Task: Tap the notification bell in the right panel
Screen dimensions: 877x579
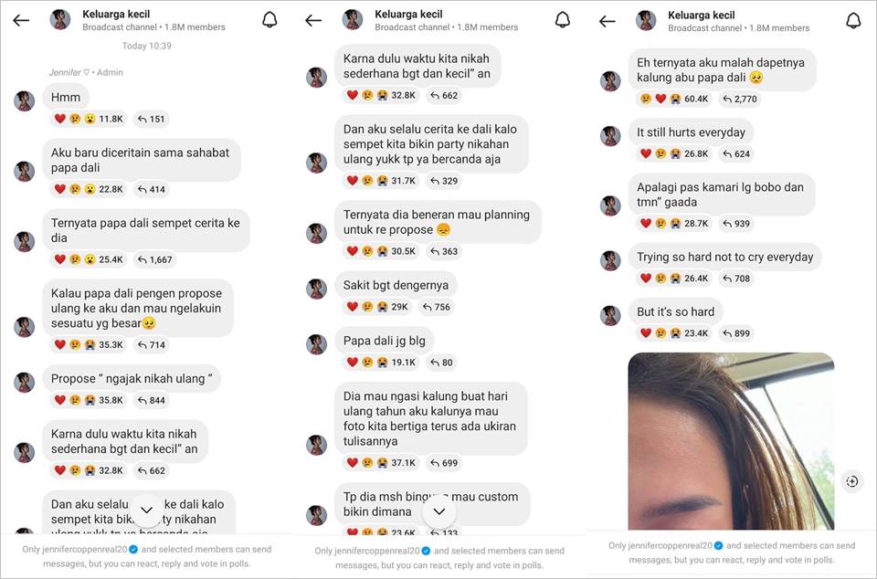Action: [x=853, y=21]
